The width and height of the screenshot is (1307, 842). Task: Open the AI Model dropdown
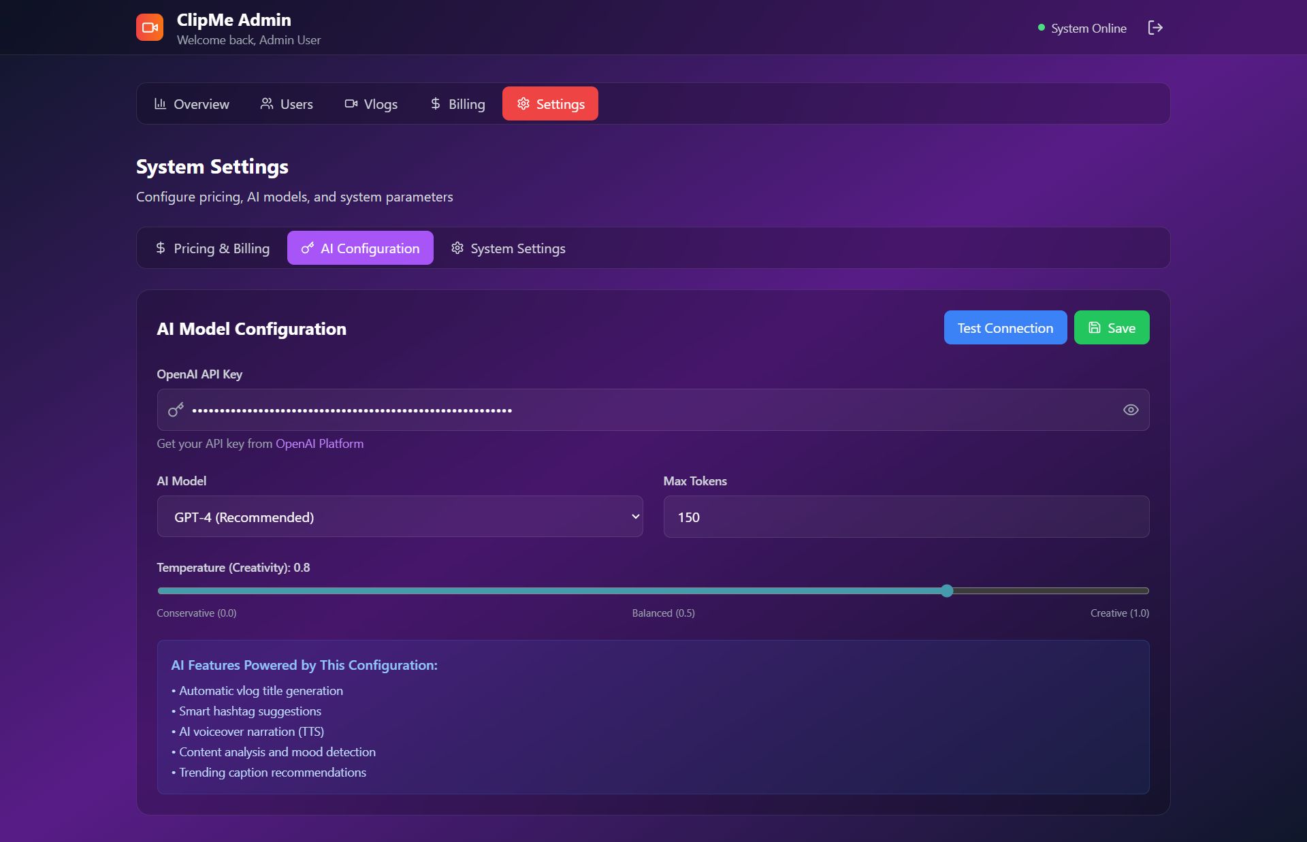tap(400, 517)
